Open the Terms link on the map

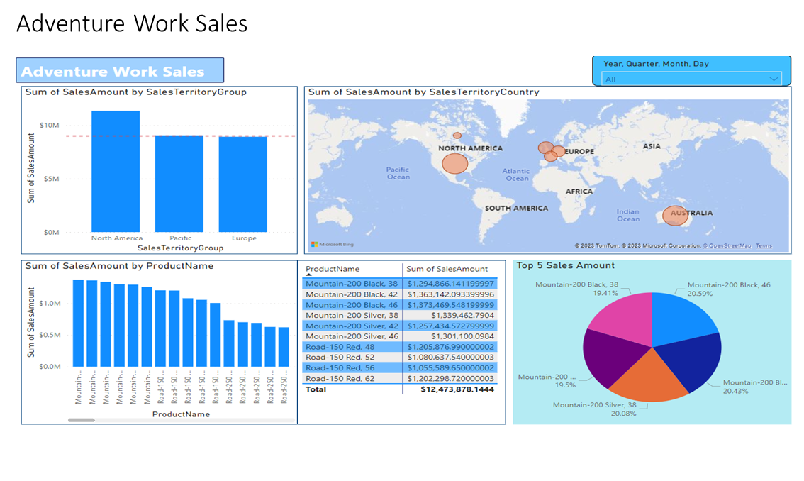[764, 245]
